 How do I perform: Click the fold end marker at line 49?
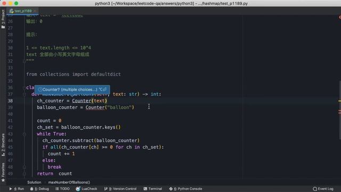pyautogui.click(x=25, y=174)
